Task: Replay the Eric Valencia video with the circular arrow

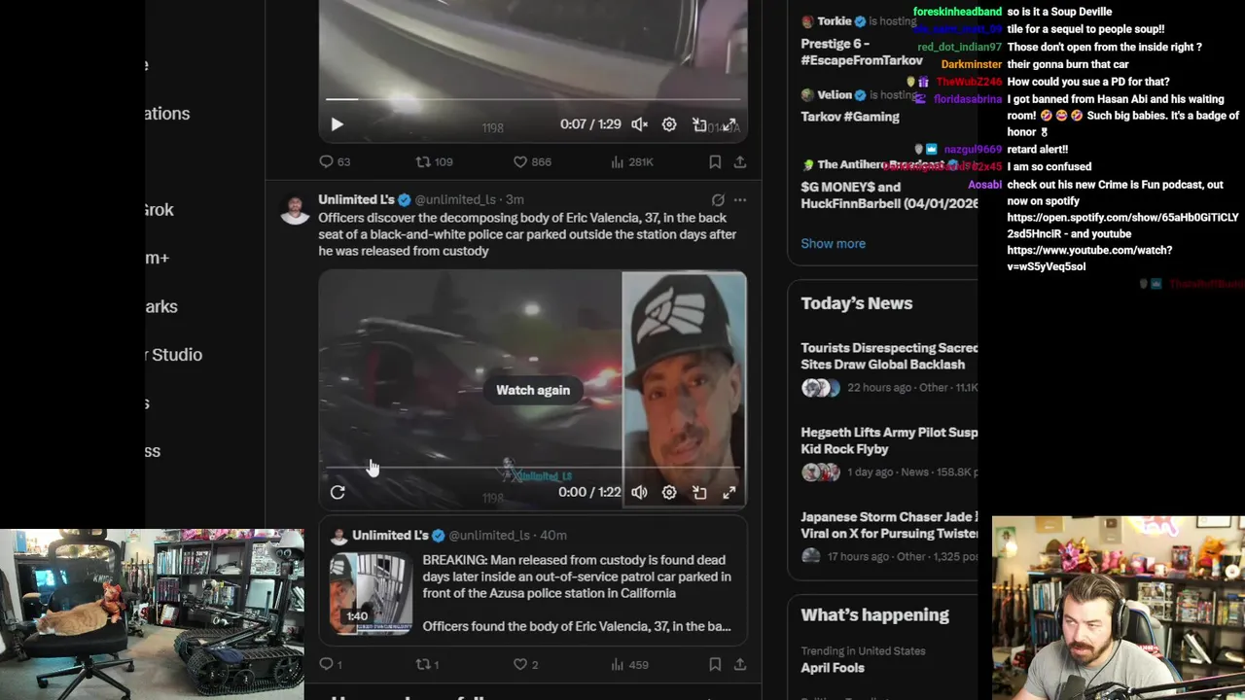Action: [x=338, y=492]
